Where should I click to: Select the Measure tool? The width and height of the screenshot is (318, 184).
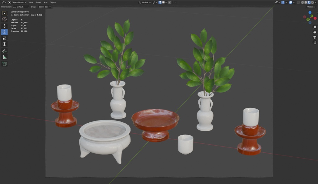click(4, 57)
